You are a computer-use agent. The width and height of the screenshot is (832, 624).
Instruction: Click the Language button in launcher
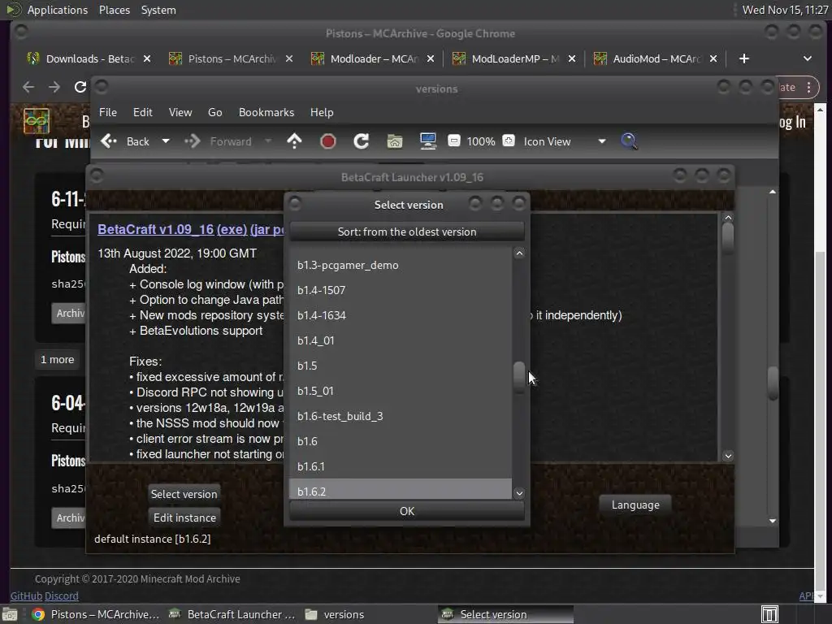[635, 505]
